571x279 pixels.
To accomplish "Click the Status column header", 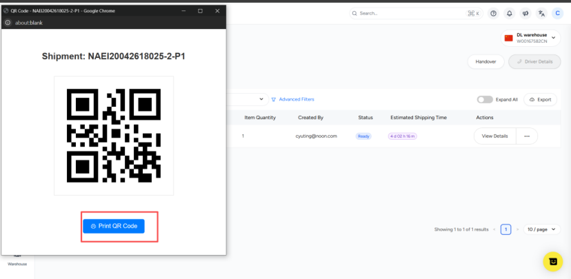I will [x=365, y=118].
